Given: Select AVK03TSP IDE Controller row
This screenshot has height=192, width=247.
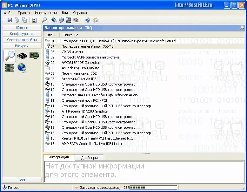Looking at the screenshot, I should 144,63.
